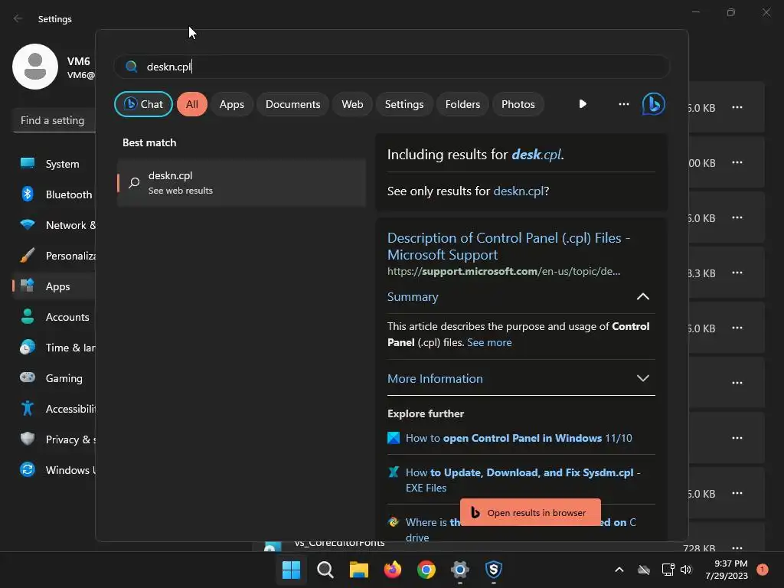Click the back arrow in Settings window
The width and height of the screenshot is (784, 588).
pyautogui.click(x=18, y=18)
